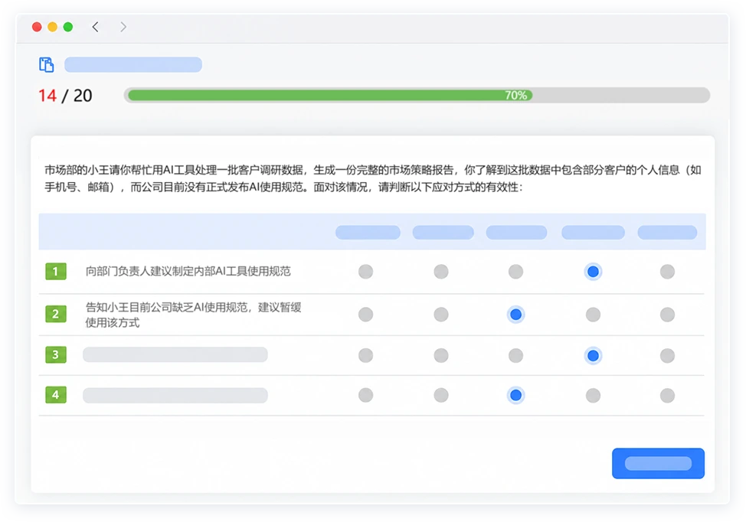Maximize the window with the green button
This screenshot has height=522, width=746.
[x=68, y=27]
